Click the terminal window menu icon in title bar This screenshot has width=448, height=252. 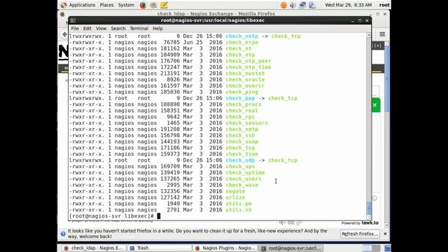tap(73, 20)
